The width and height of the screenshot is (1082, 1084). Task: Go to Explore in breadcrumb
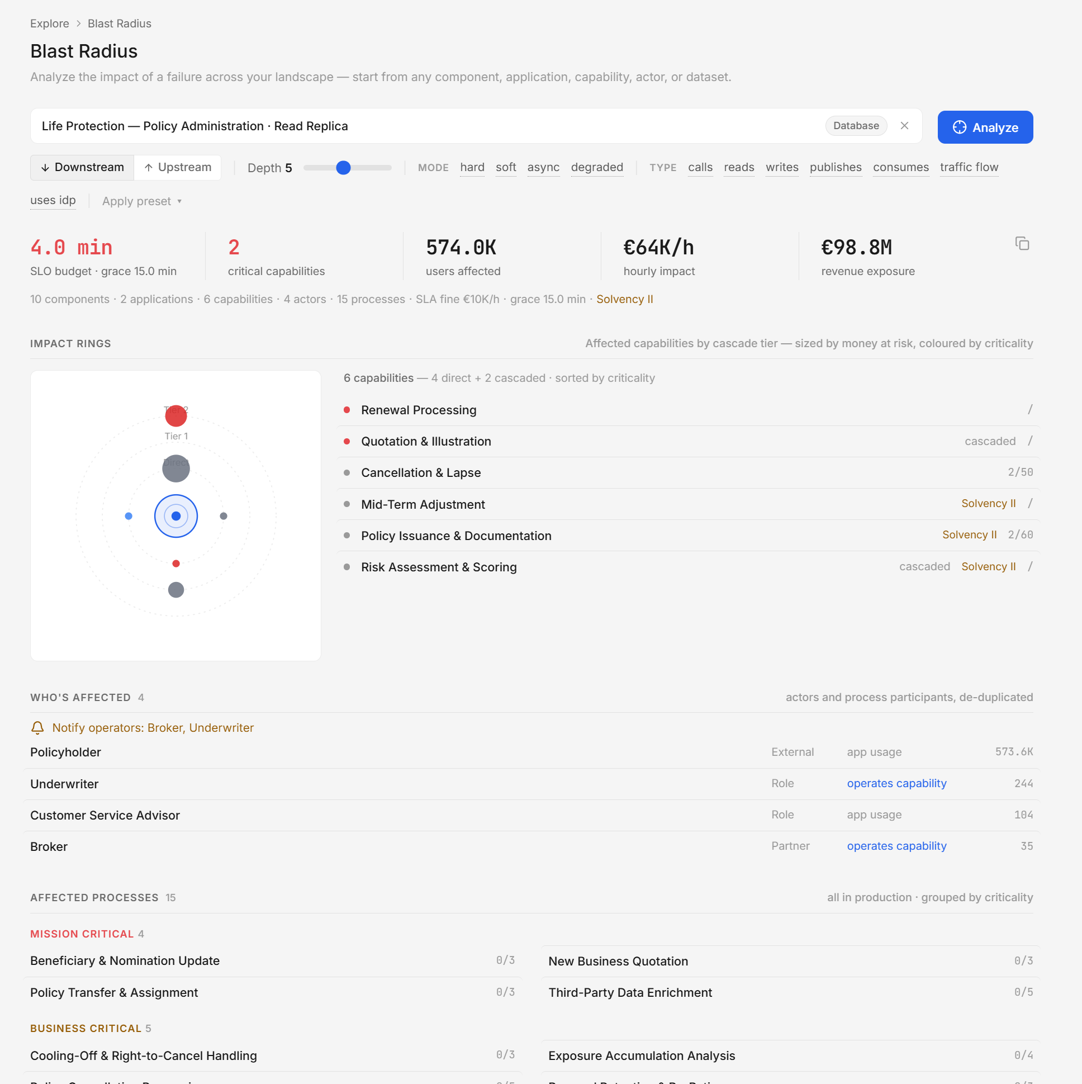point(49,23)
